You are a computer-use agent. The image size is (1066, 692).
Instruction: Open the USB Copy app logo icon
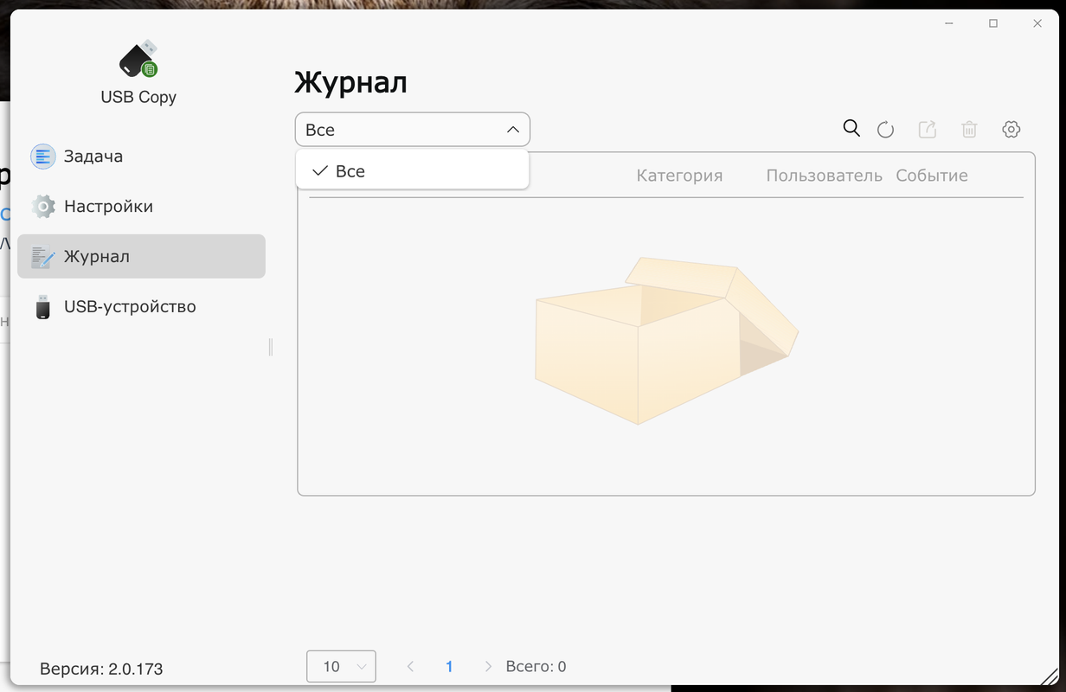tap(138, 58)
